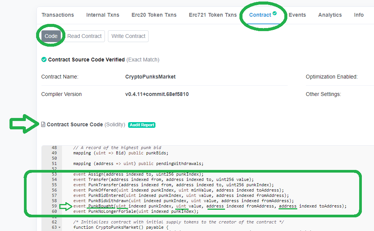Click the event PunkBidEntered line
Viewport: 374px width, 231px height.
(x=181, y=195)
